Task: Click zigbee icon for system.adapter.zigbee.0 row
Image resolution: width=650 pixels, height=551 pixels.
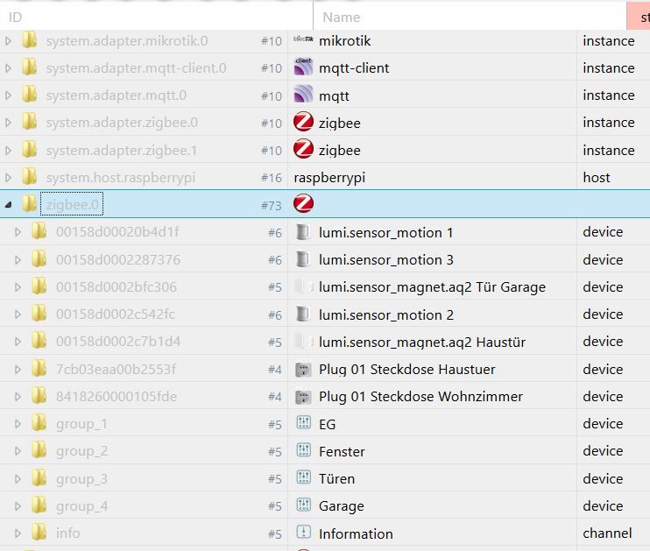Action: coord(303,122)
